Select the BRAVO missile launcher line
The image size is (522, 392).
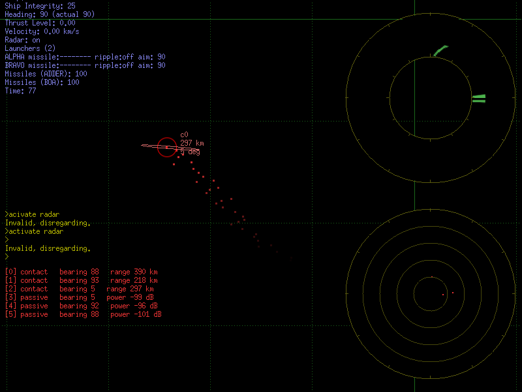(85, 65)
